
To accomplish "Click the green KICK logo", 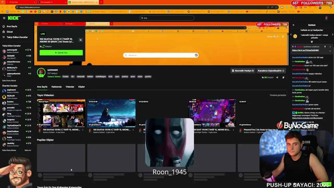I will pyautogui.click(x=13, y=18).
